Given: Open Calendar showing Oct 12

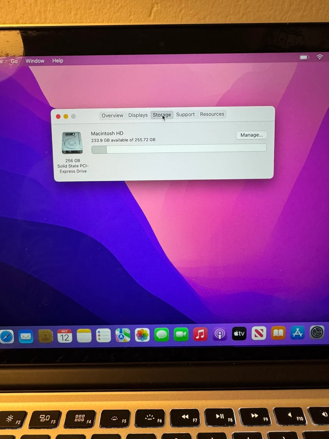Looking at the screenshot, I should point(65,336).
